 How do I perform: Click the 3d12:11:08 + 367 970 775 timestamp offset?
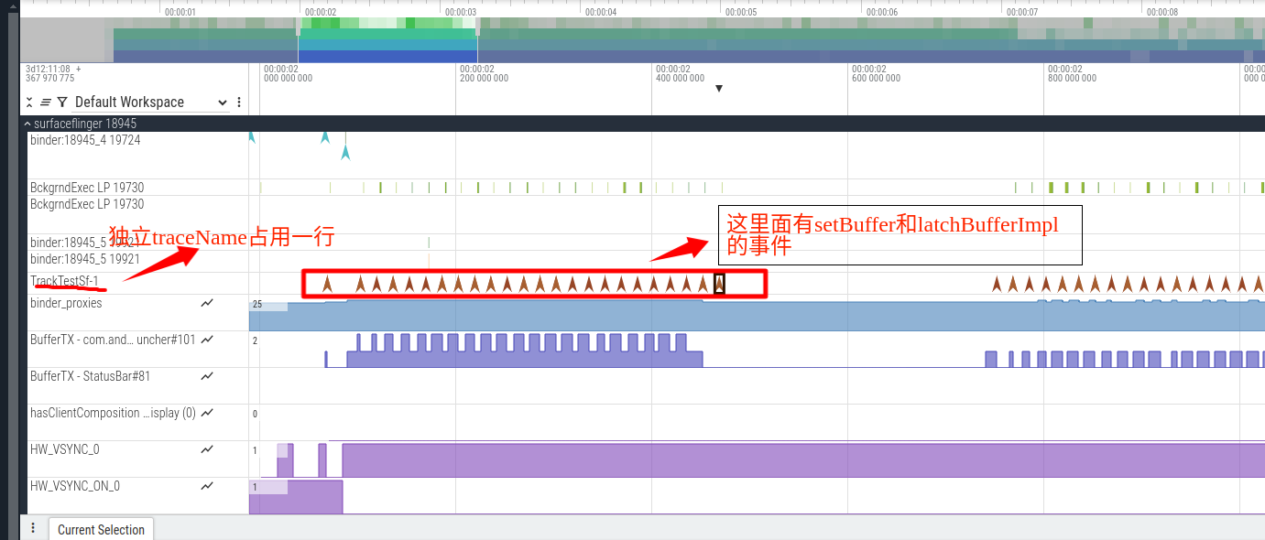pyautogui.click(x=53, y=73)
